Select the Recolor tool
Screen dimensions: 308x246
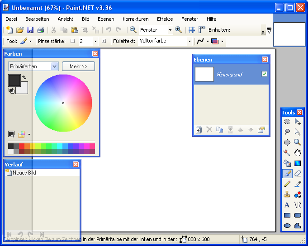[298, 194]
